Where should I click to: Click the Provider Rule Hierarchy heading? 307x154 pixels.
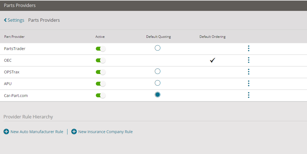[x=28, y=117]
